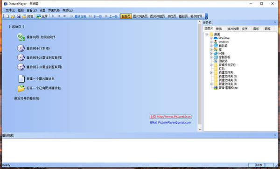Image resolution: width=280 pixels, height=169 pixels.
Task: Click 打开一个已有图片播放包 folder icon
Action: tap(21, 88)
